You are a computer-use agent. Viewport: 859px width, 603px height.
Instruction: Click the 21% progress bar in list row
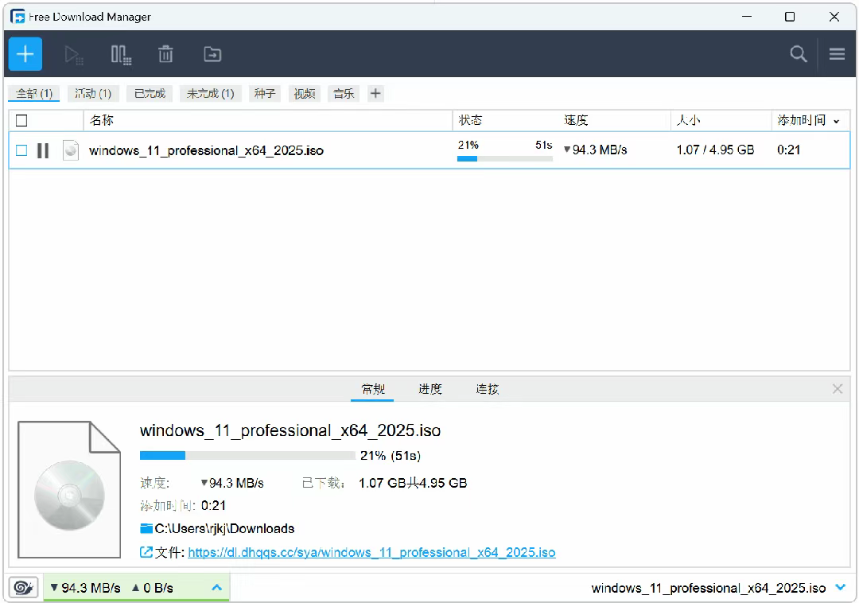[x=504, y=159]
